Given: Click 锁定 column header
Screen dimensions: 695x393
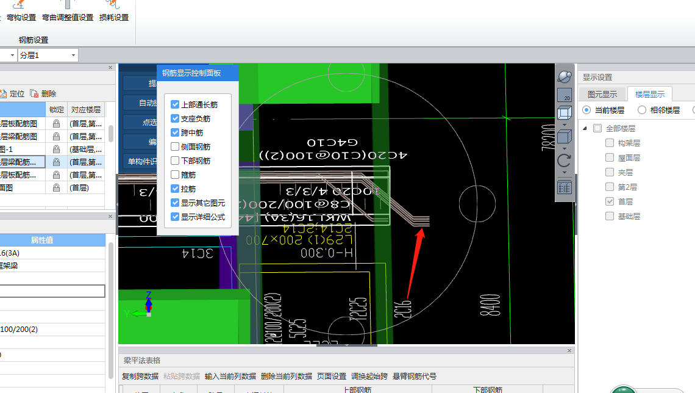Looking at the screenshot, I should click(x=56, y=110).
